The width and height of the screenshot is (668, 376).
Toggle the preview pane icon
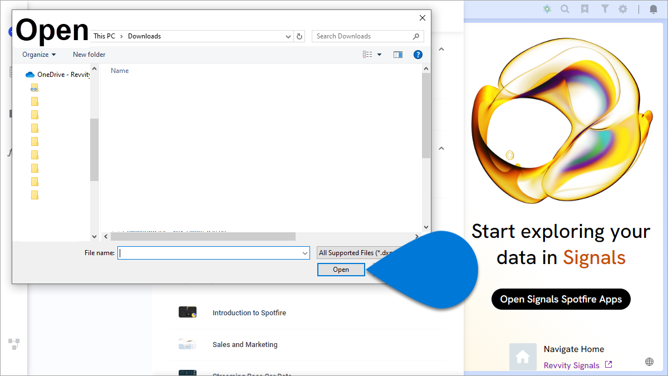tap(397, 55)
